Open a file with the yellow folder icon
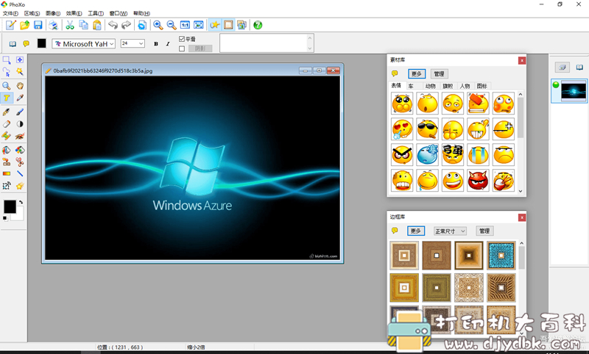 pyautogui.click(x=24, y=25)
